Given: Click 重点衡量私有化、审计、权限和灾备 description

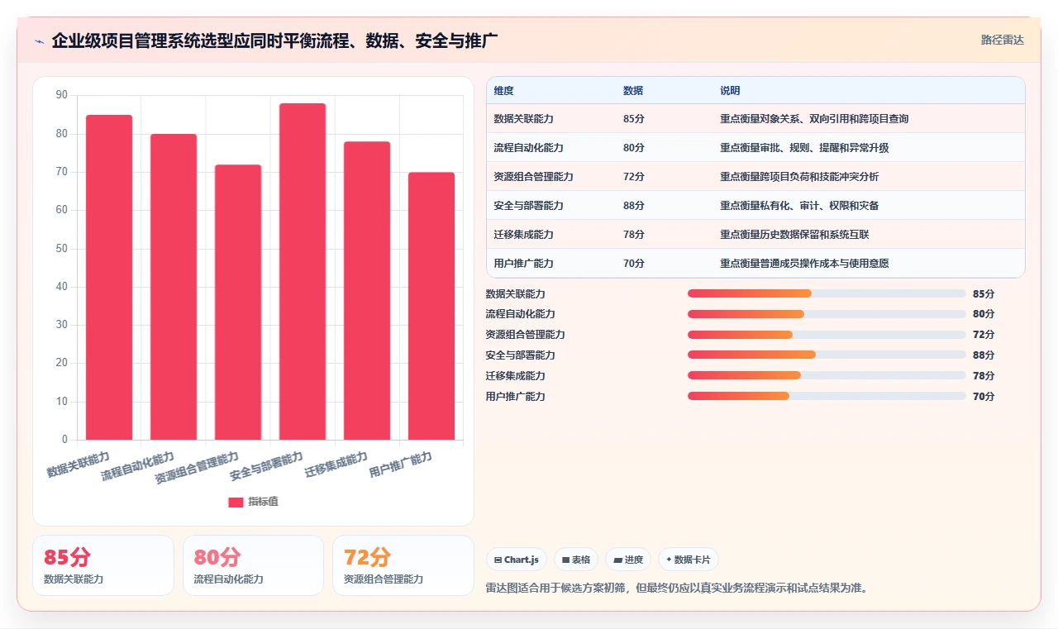Looking at the screenshot, I should (799, 206).
